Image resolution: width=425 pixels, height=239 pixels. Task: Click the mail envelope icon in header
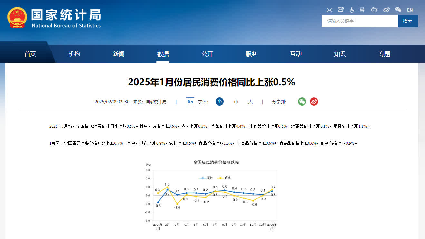click(x=329, y=10)
